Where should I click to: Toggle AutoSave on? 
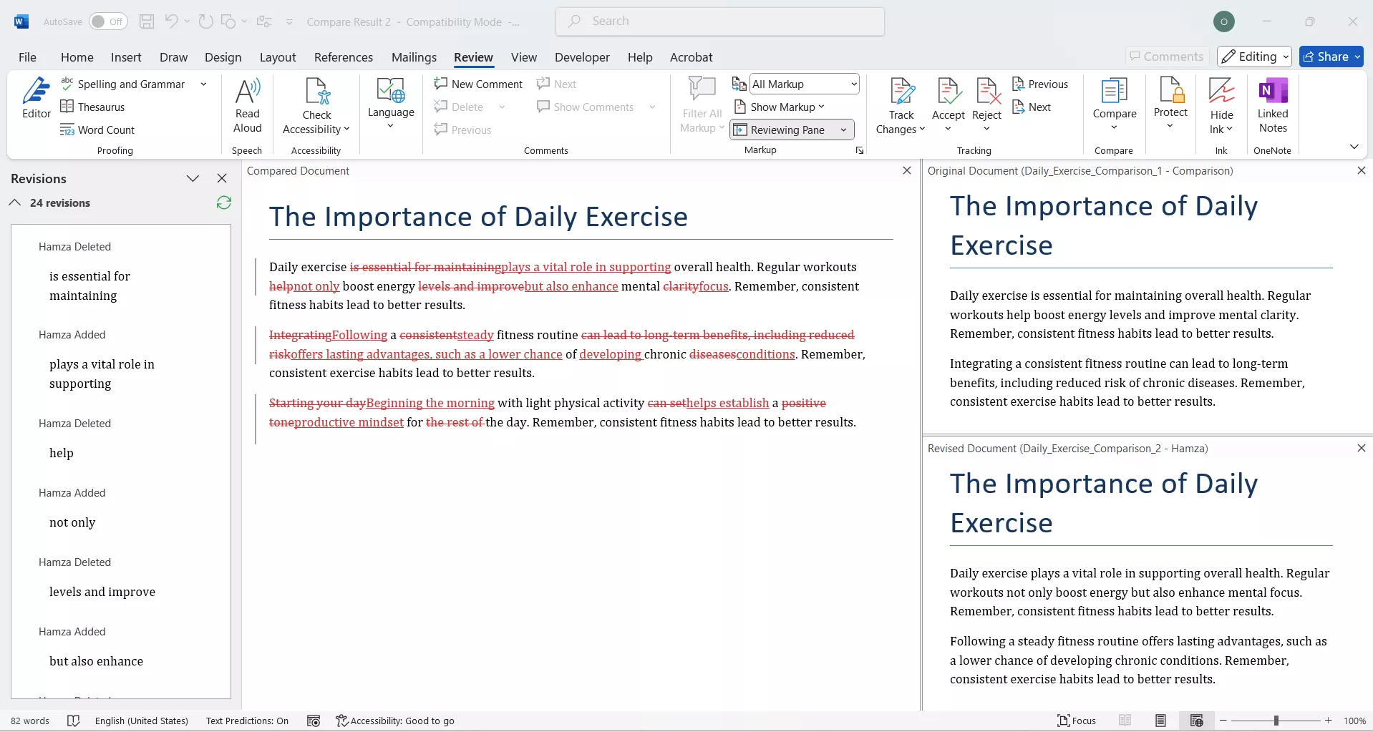(x=107, y=21)
